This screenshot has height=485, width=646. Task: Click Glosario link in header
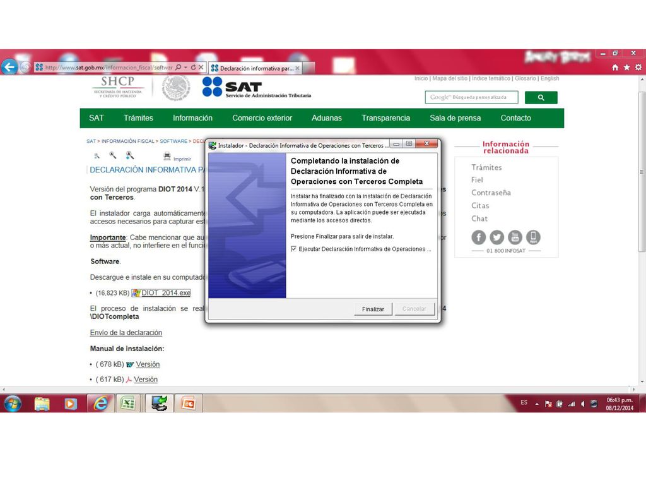click(x=526, y=78)
